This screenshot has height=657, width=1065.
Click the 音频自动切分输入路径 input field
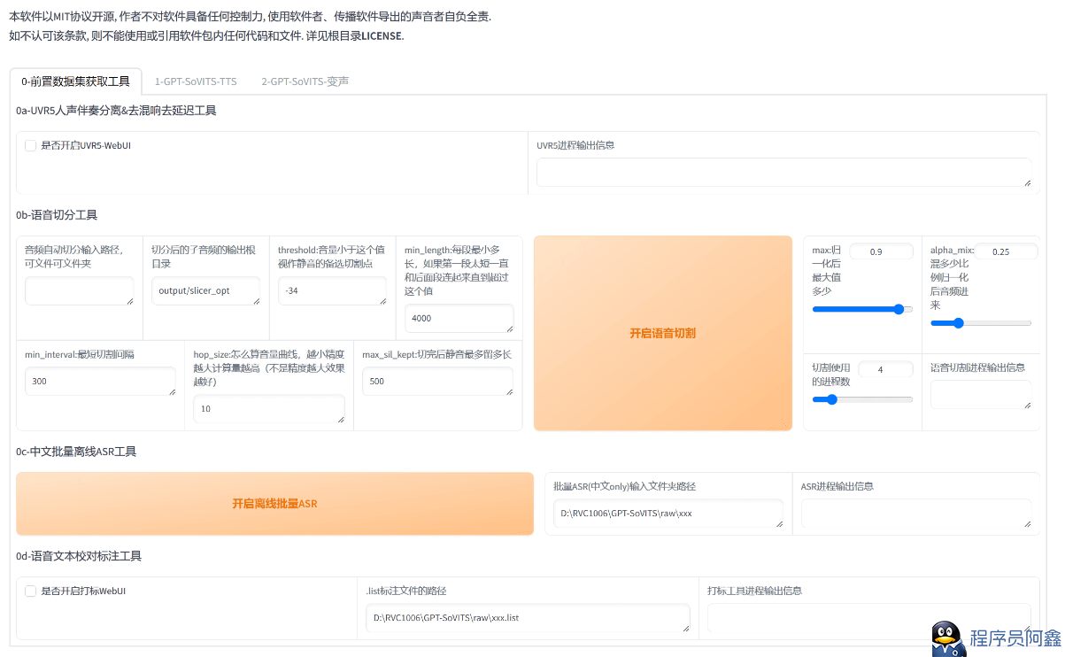[x=79, y=291]
